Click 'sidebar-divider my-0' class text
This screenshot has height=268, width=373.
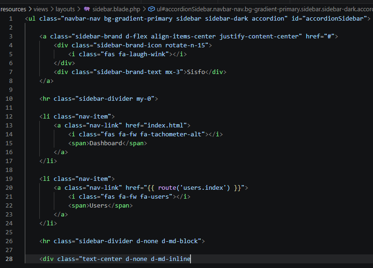point(115,98)
